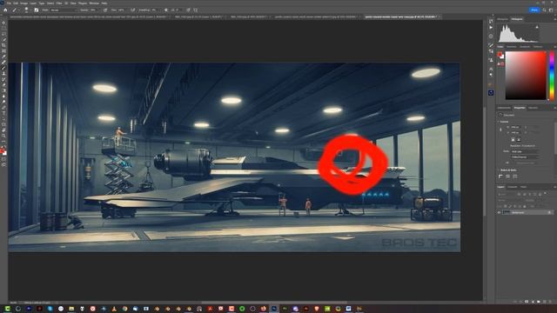Screen dimensions: 557x313
Task: Select the Move tool
Action: (3, 23)
